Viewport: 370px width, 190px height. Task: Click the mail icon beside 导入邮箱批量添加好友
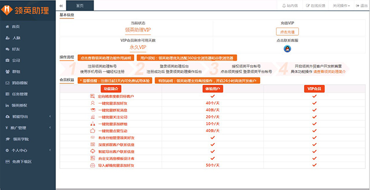click(x=92, y=165)
